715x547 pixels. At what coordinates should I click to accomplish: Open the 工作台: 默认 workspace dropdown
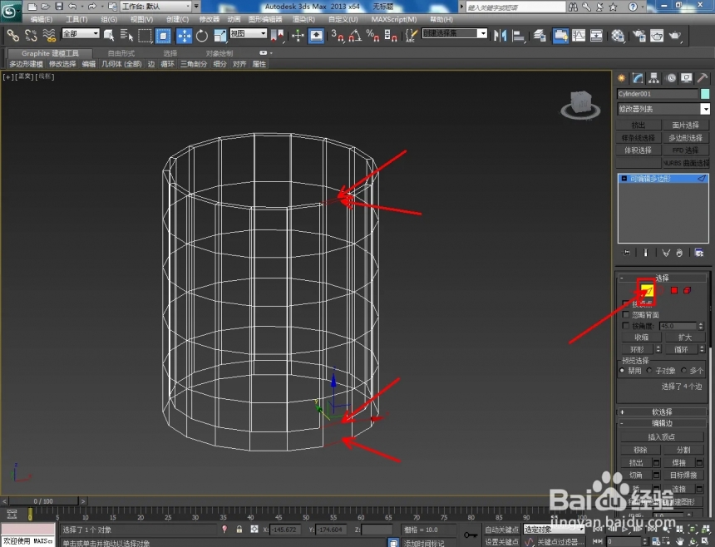[x=156, y=7]
